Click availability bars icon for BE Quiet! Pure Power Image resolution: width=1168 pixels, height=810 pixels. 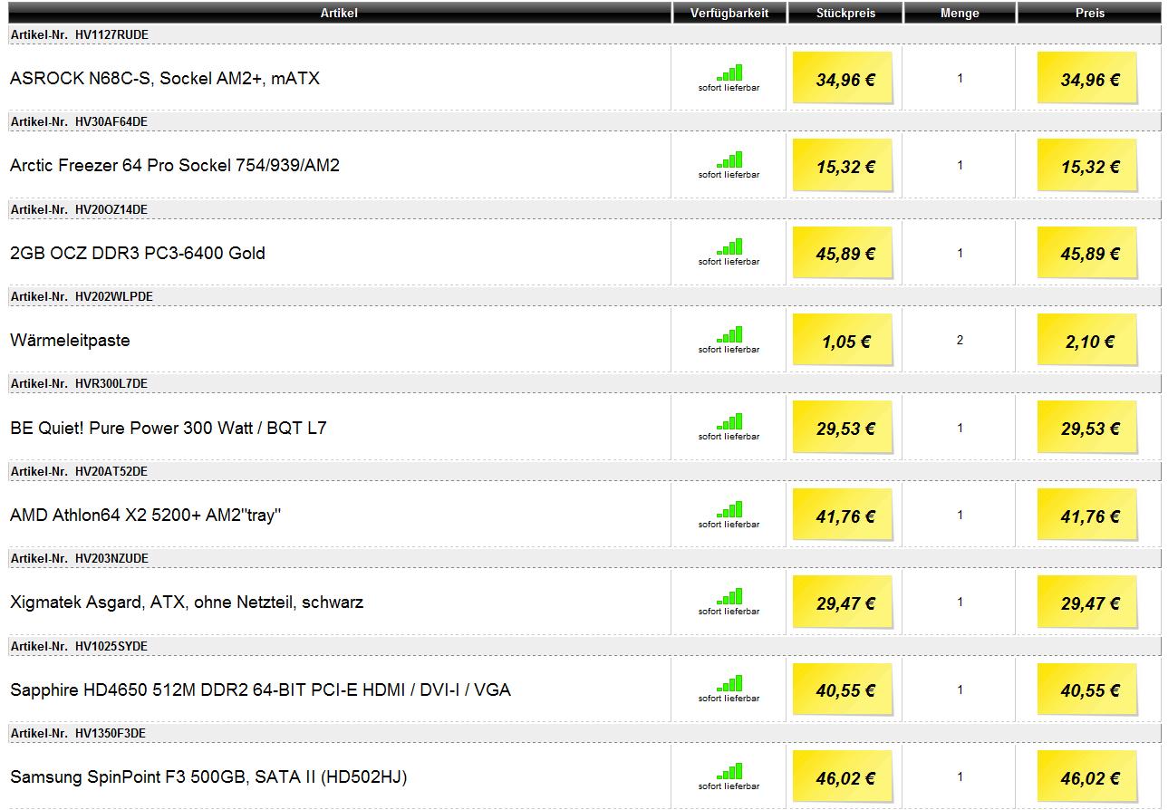(x=729, y=422)
